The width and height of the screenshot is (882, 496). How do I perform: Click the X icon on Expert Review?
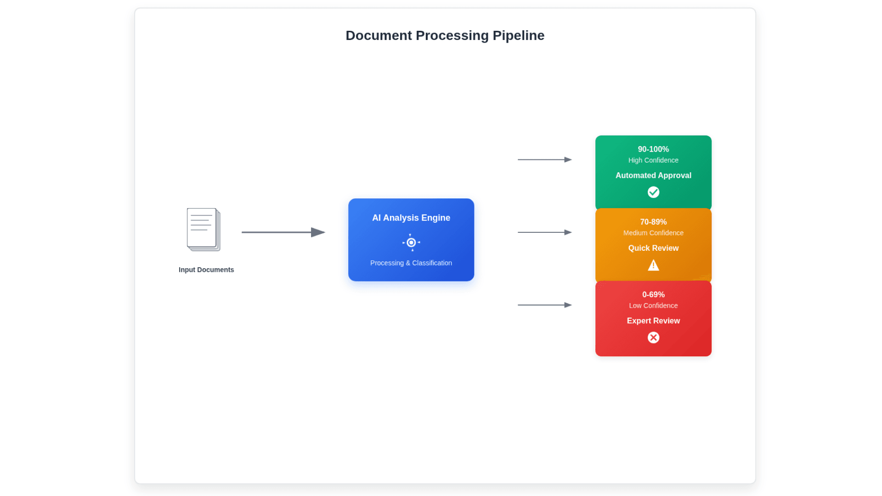[x=653, y=338]
